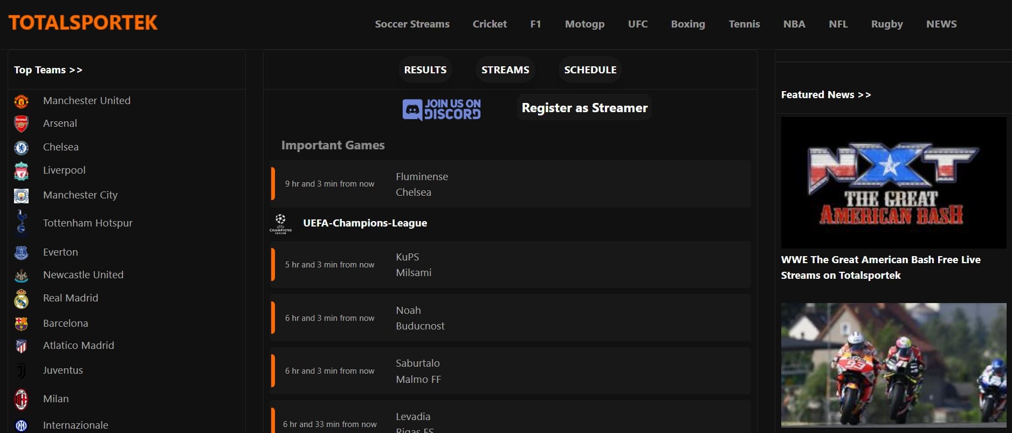
Task: Select the Milan team name link
Action: [56, 399]
